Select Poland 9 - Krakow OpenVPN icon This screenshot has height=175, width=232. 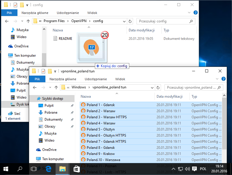click(83, 153)
